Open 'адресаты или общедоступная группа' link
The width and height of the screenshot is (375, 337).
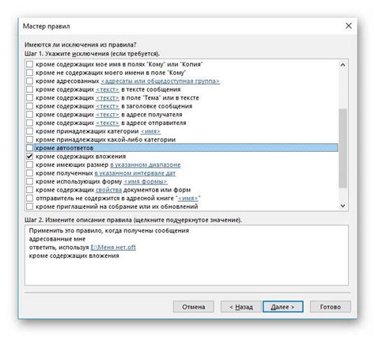pyautogui.click(x=161, y=81)
